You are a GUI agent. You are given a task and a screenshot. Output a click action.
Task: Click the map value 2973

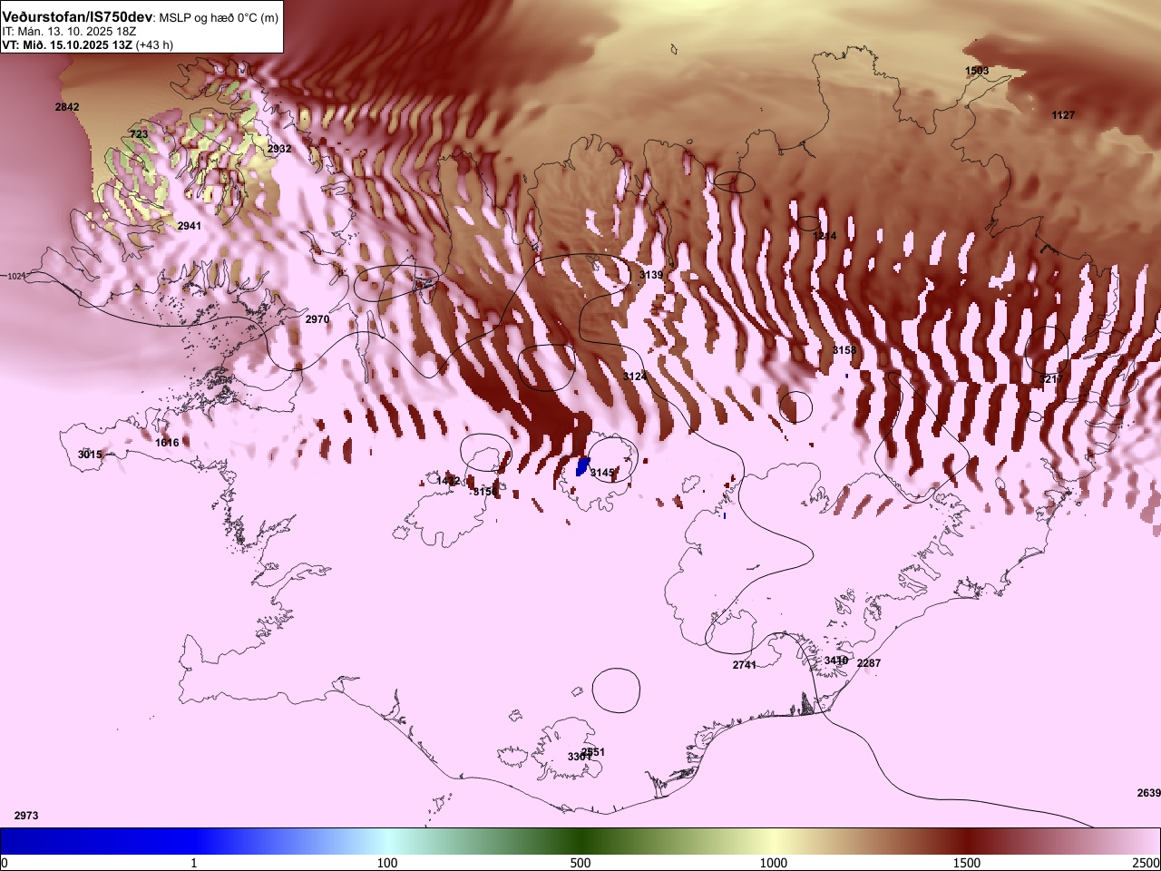(26, 816)
